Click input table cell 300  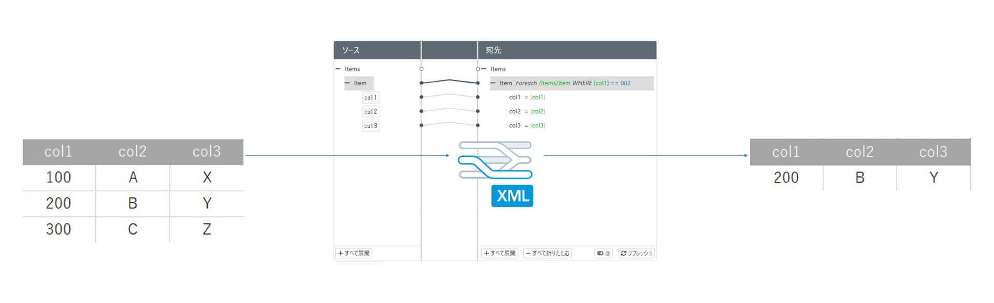(59, 229)
